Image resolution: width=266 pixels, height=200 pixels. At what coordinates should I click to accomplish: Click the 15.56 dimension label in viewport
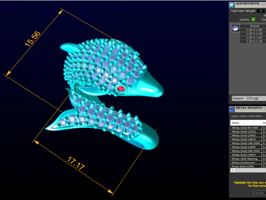tap(33, 38)
